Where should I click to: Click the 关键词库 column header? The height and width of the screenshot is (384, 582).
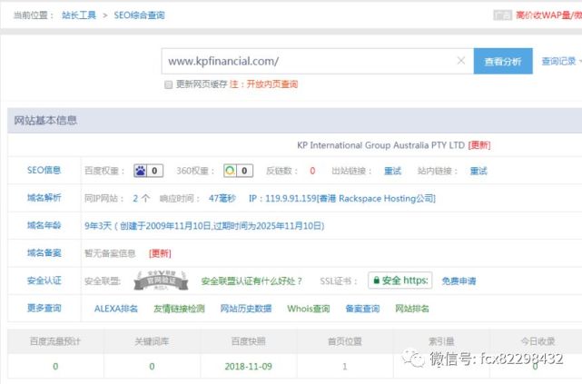152,341
